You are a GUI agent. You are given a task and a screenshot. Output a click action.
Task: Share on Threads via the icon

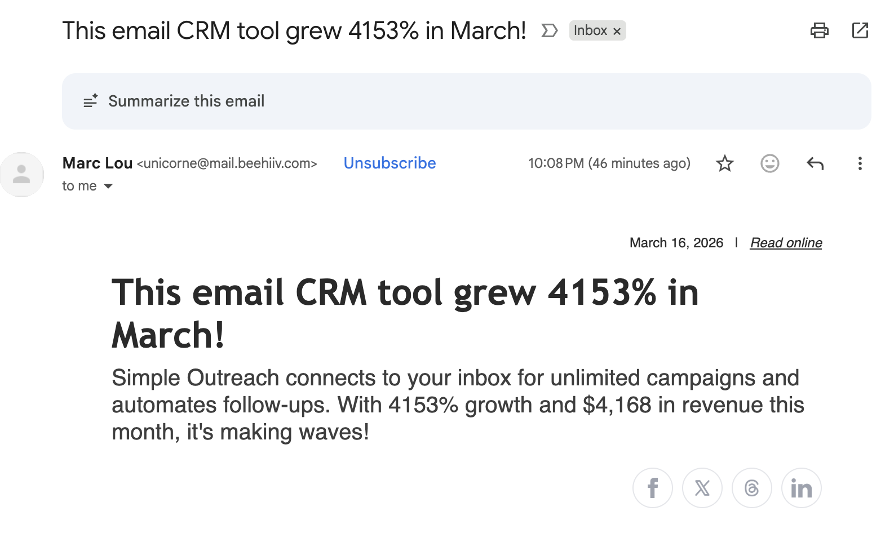[751, 488]
